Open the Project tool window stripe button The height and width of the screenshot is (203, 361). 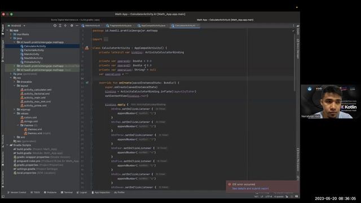(3, 29)
